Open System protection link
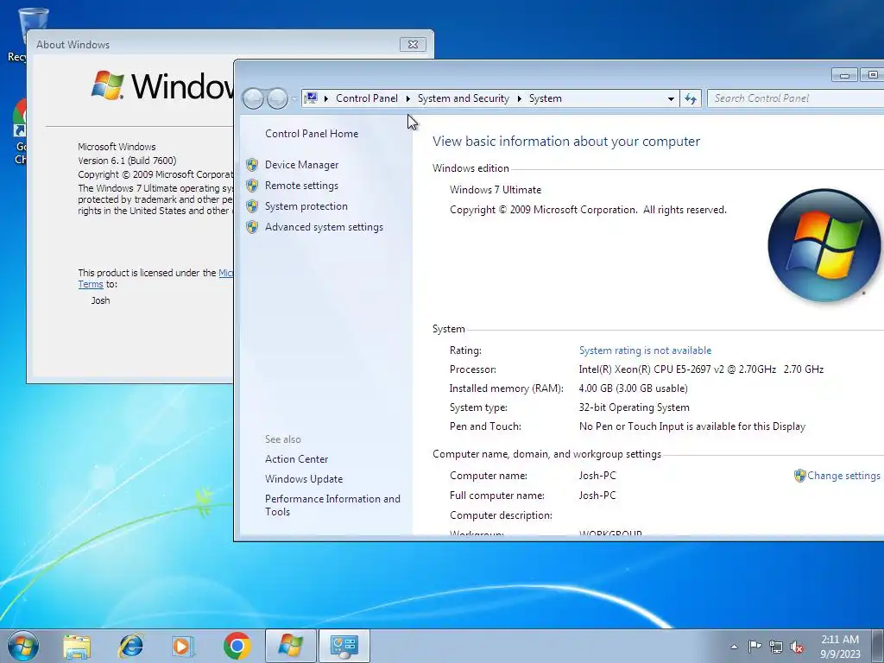The image size is (884, 663). pos(306,206)
